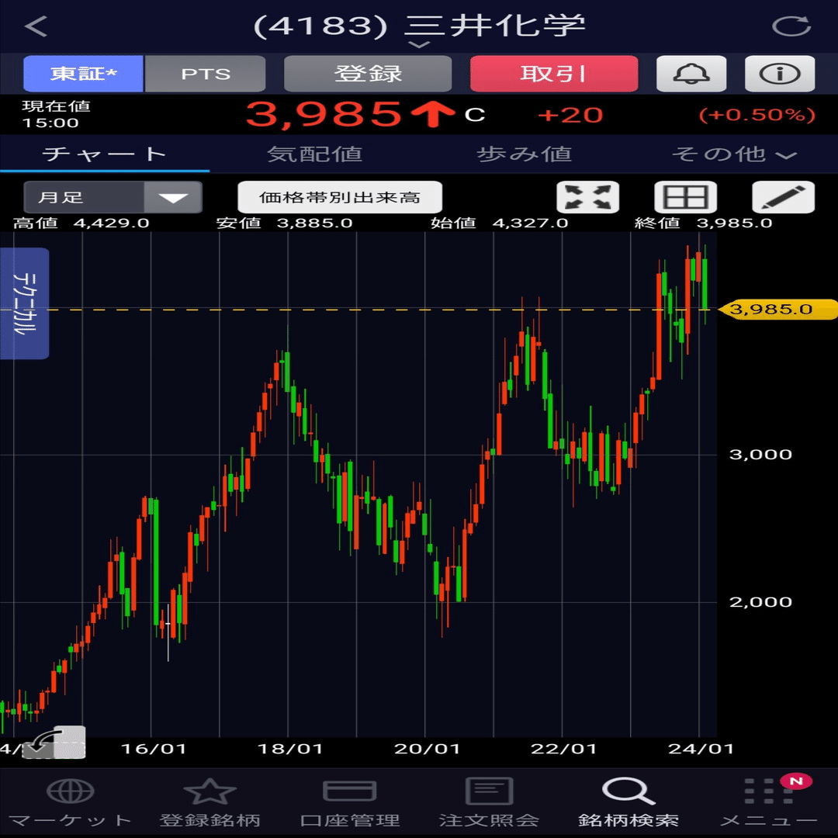
Task: Switch to チャート tab
Action: click(105, 154)
